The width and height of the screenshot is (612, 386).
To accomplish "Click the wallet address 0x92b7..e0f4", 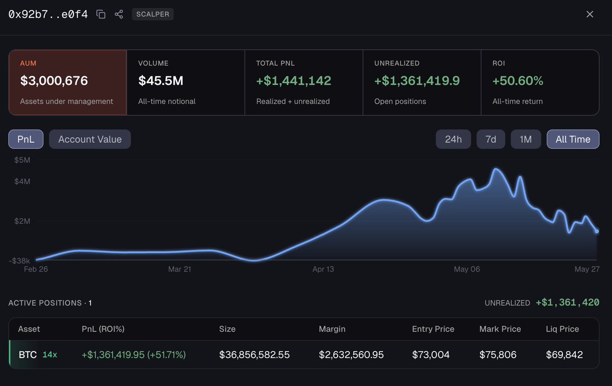I will pos(48,14).
